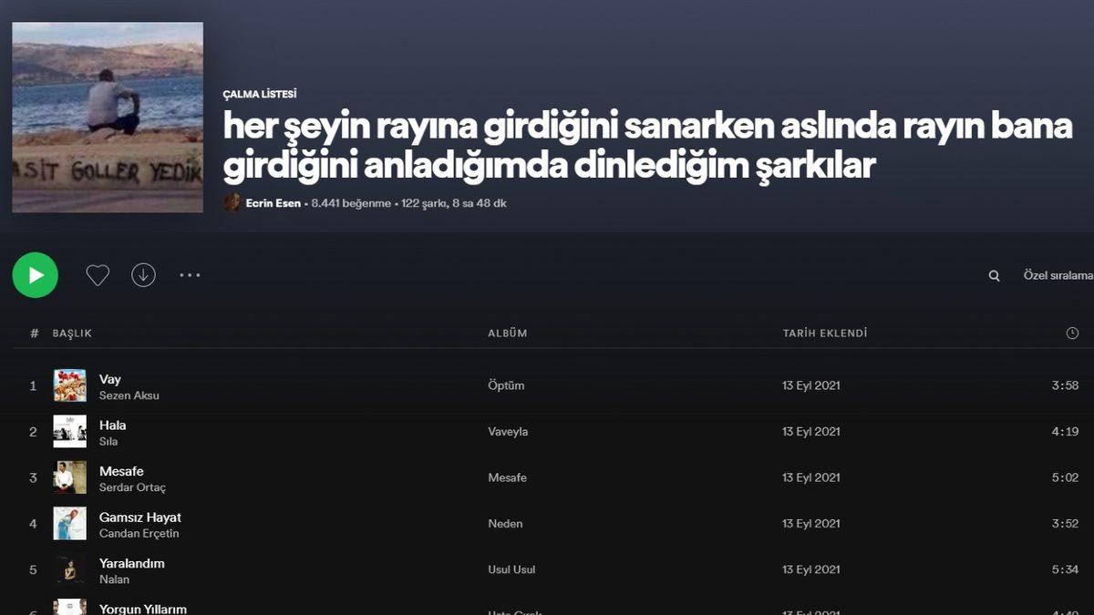Toggle favorite status using the heart icon

(98, 274)
